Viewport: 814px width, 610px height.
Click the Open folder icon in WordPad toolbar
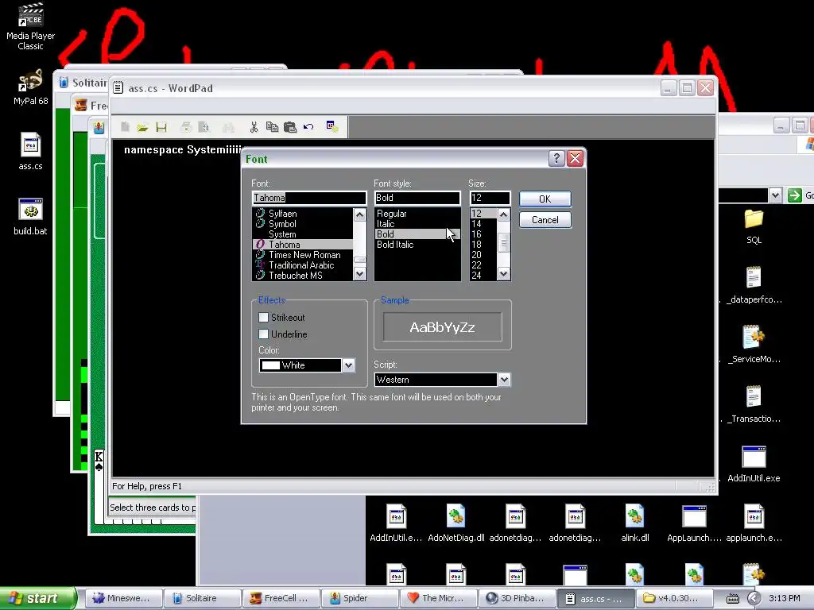click(143, 127)
